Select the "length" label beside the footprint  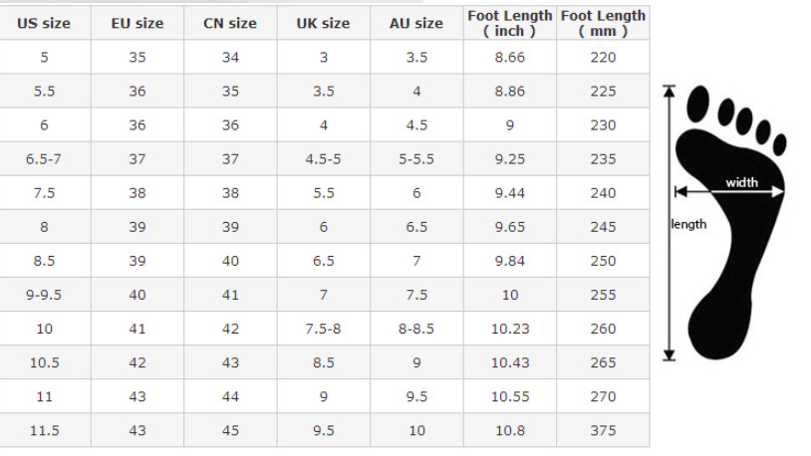pos(688,224)
